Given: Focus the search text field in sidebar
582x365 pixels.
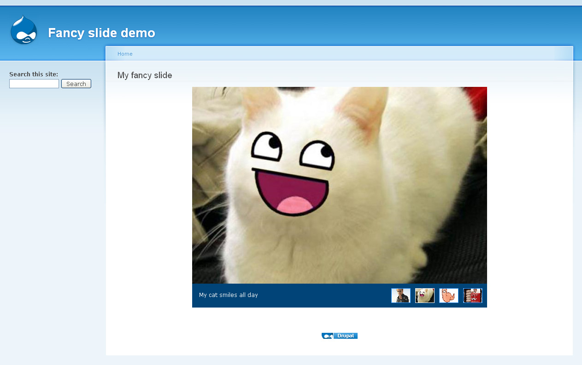Looking at the screenshot, I should [34, 84].
